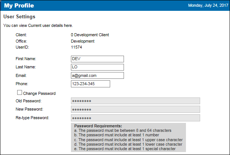Click the Client value 0 Development Client

90,35
